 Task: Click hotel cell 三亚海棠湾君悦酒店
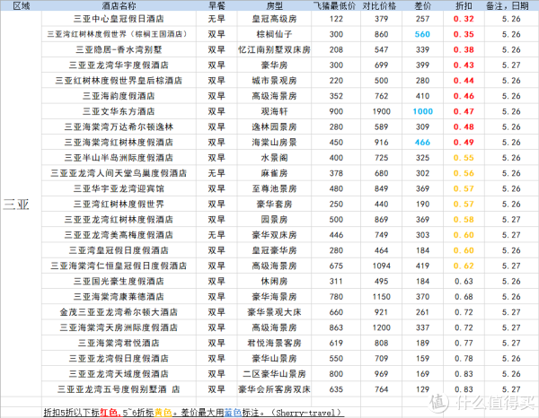point(119,344)
